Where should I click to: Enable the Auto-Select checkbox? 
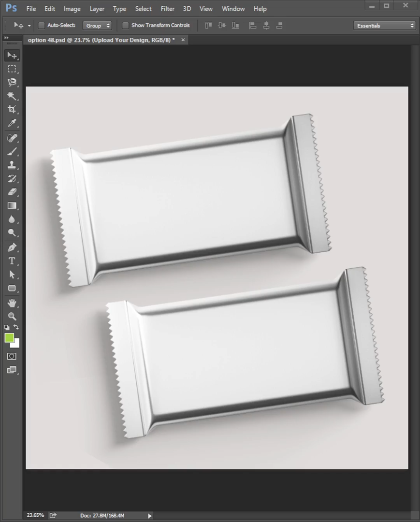click(42, 25)
